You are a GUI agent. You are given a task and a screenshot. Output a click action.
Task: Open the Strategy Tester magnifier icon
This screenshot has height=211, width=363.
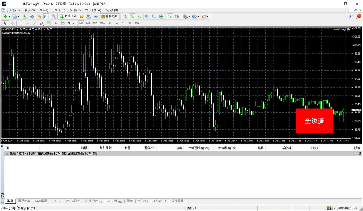[x=53, y=16]
